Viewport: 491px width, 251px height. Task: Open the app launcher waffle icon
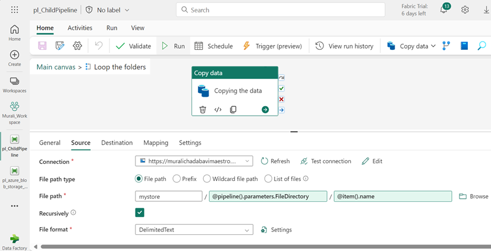tap(15, 10)
